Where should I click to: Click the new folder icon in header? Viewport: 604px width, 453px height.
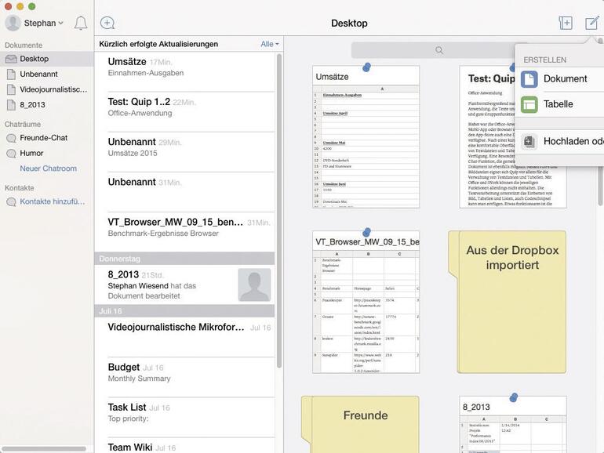[566, 23]
